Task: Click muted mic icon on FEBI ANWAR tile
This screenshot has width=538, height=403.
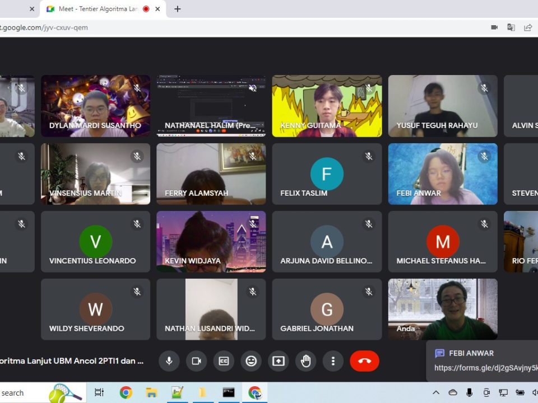Action: coord(484,156)
